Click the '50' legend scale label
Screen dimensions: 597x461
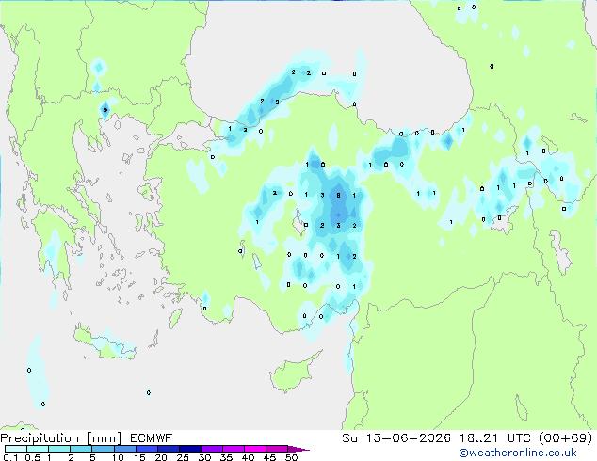(x=292, y=457)
